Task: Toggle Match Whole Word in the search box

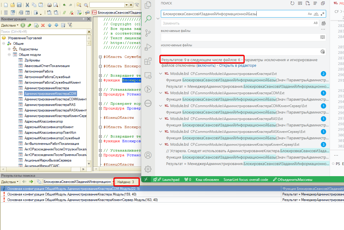Action: (x=316, y=14)
